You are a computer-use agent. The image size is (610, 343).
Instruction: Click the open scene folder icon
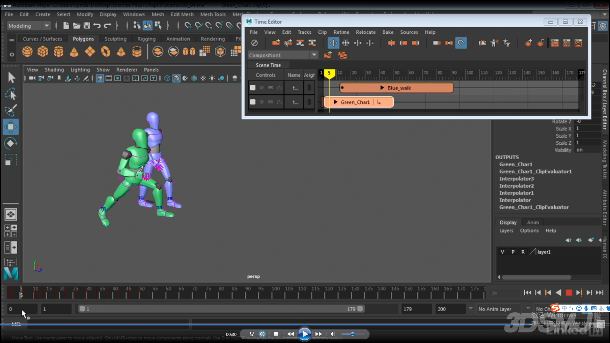(x=77, y=26)
